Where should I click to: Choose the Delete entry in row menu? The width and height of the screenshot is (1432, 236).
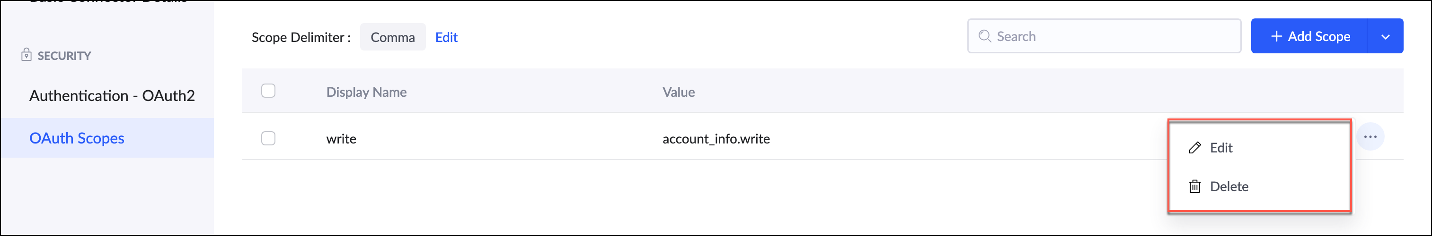pos(1229,187)
